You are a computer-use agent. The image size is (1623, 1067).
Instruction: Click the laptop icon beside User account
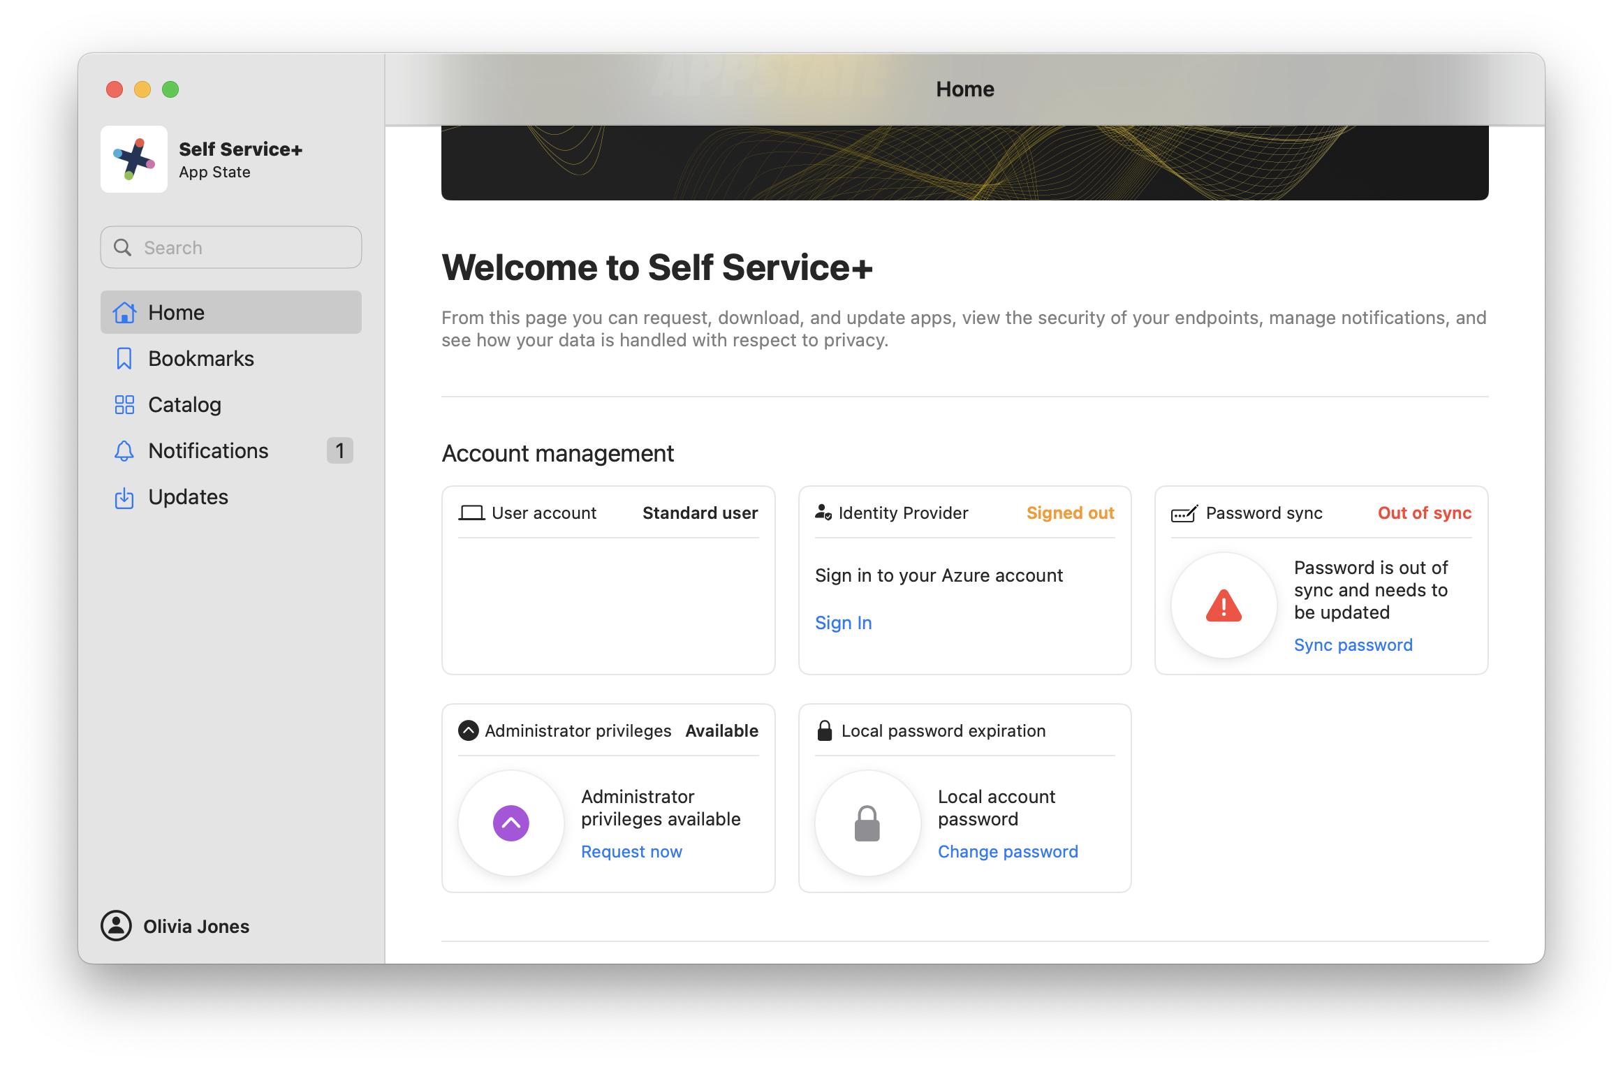471,513
